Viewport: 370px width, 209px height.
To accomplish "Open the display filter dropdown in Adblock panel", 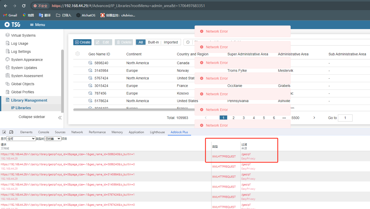I will pos(21,138).
